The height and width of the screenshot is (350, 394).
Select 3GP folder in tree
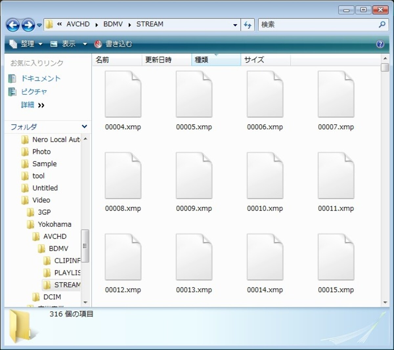click(x=39, y=212)
